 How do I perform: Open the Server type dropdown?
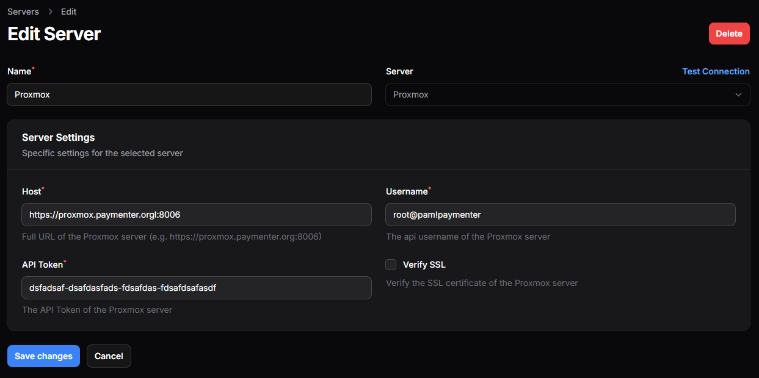559,94
